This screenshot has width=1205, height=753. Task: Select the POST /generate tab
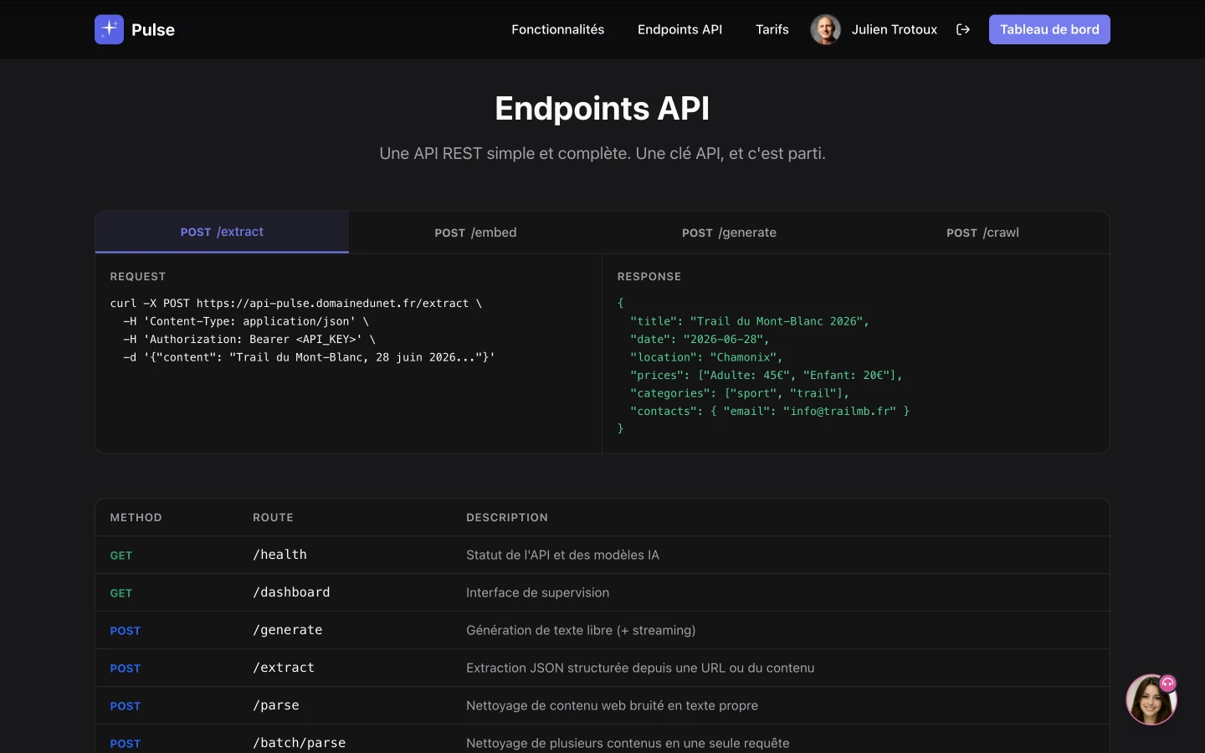pos(729,233)
